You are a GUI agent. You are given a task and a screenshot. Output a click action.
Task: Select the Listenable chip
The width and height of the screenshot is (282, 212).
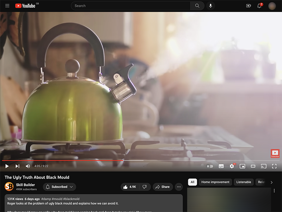coord(244,182)
